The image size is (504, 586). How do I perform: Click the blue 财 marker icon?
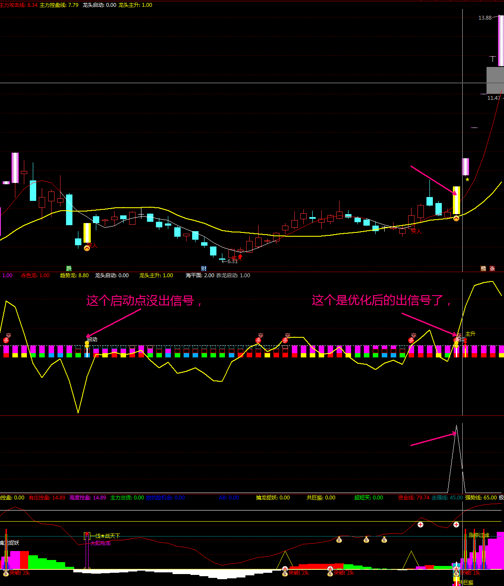(x=204, y=269)
